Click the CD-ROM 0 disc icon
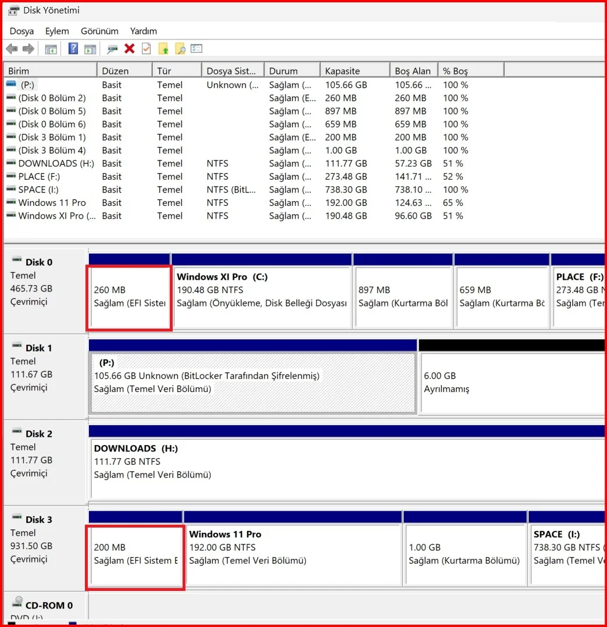Image resolution: width=607 pixels, height=627 pixels. click(17, 602)
